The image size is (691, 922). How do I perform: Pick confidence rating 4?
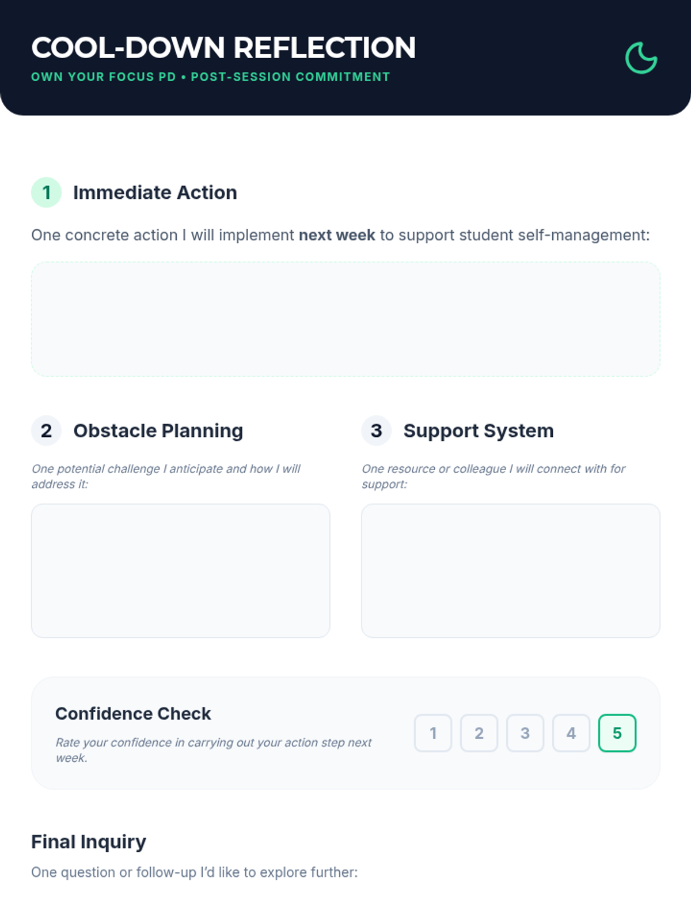click(x=571, y=733)
